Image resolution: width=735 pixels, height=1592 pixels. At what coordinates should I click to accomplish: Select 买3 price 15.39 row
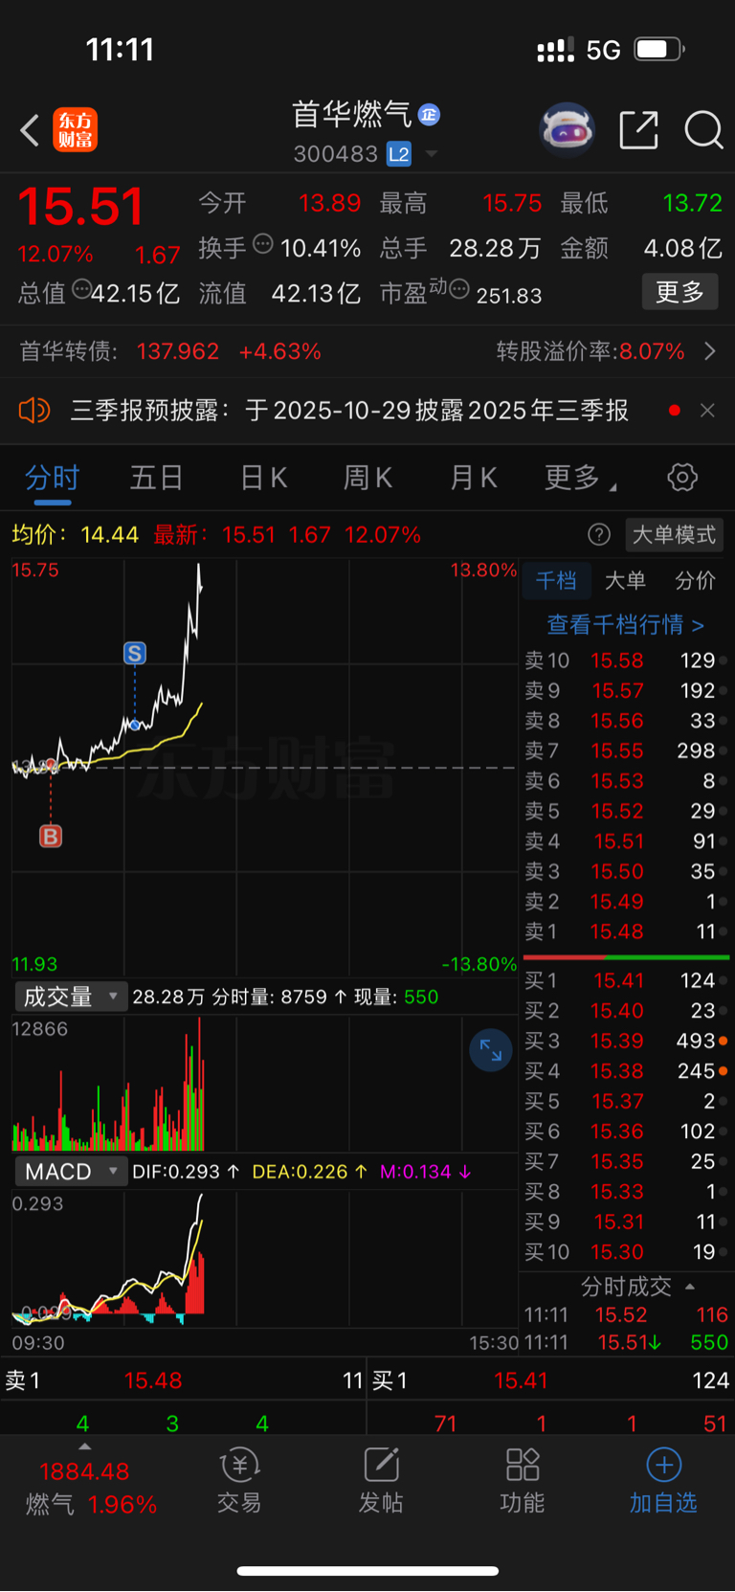627,1041
